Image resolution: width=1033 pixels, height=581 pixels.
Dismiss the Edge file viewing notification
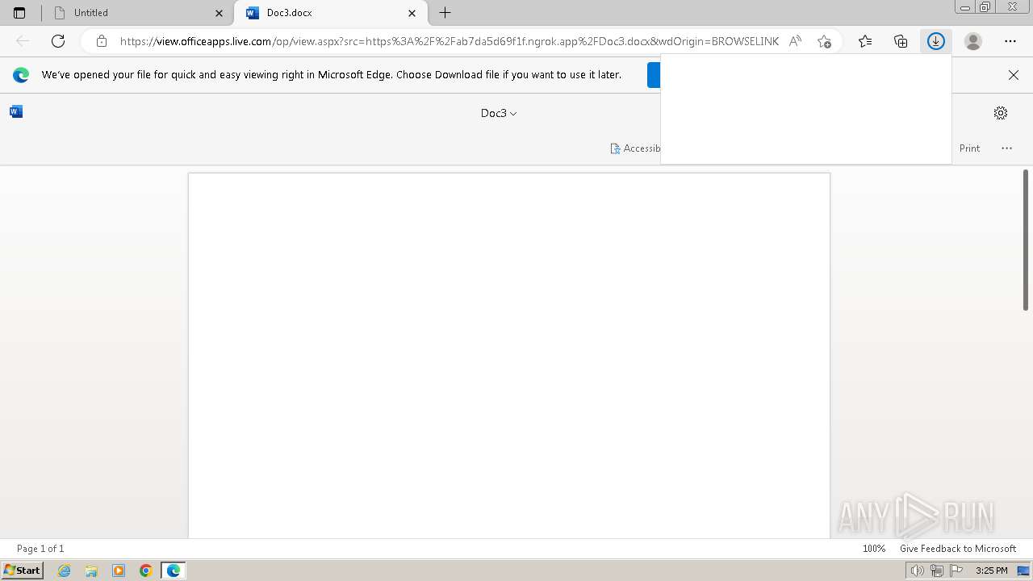point(1014,75)
